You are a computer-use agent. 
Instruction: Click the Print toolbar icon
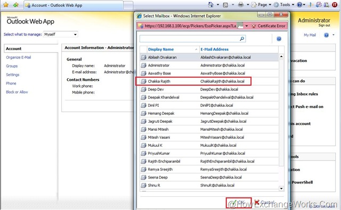tap(241, 5)
